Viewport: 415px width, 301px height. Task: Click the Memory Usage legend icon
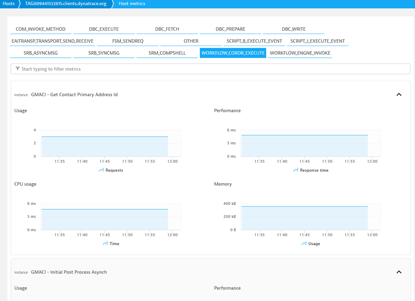[304, 243]
